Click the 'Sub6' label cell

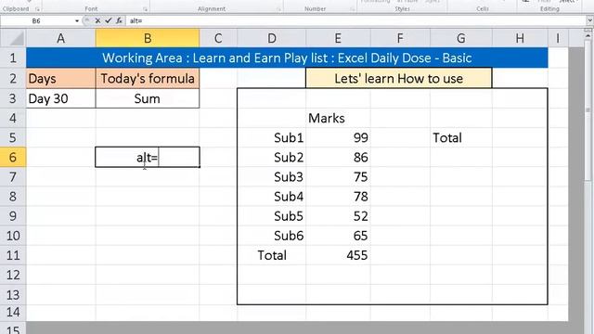click(x=272, y=236)
